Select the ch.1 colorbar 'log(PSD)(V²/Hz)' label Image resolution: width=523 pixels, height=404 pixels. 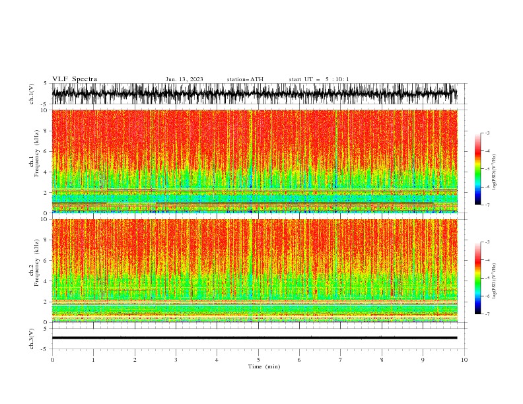coord(495,172)
